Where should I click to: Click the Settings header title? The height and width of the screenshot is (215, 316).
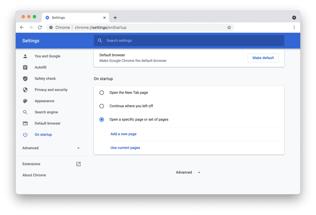click(31, 41)
